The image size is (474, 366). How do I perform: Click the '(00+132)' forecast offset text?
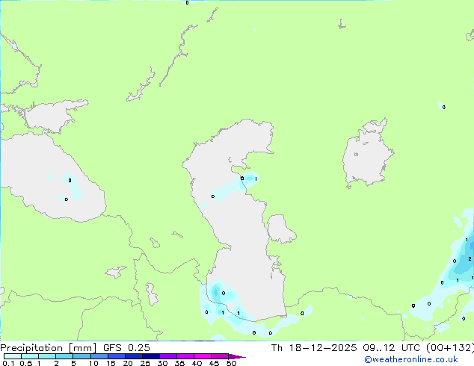(x=450, y=348)
